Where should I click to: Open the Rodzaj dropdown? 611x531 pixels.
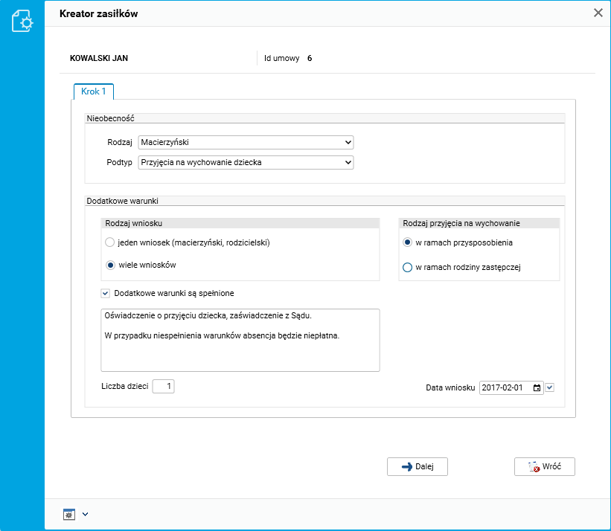[246, 143]
